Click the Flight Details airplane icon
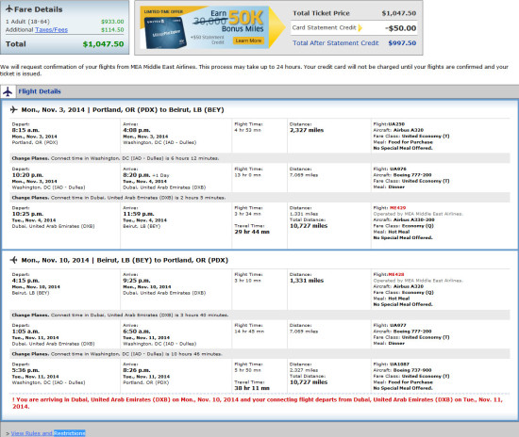This screenshot has width=519, height=437. 8,91
